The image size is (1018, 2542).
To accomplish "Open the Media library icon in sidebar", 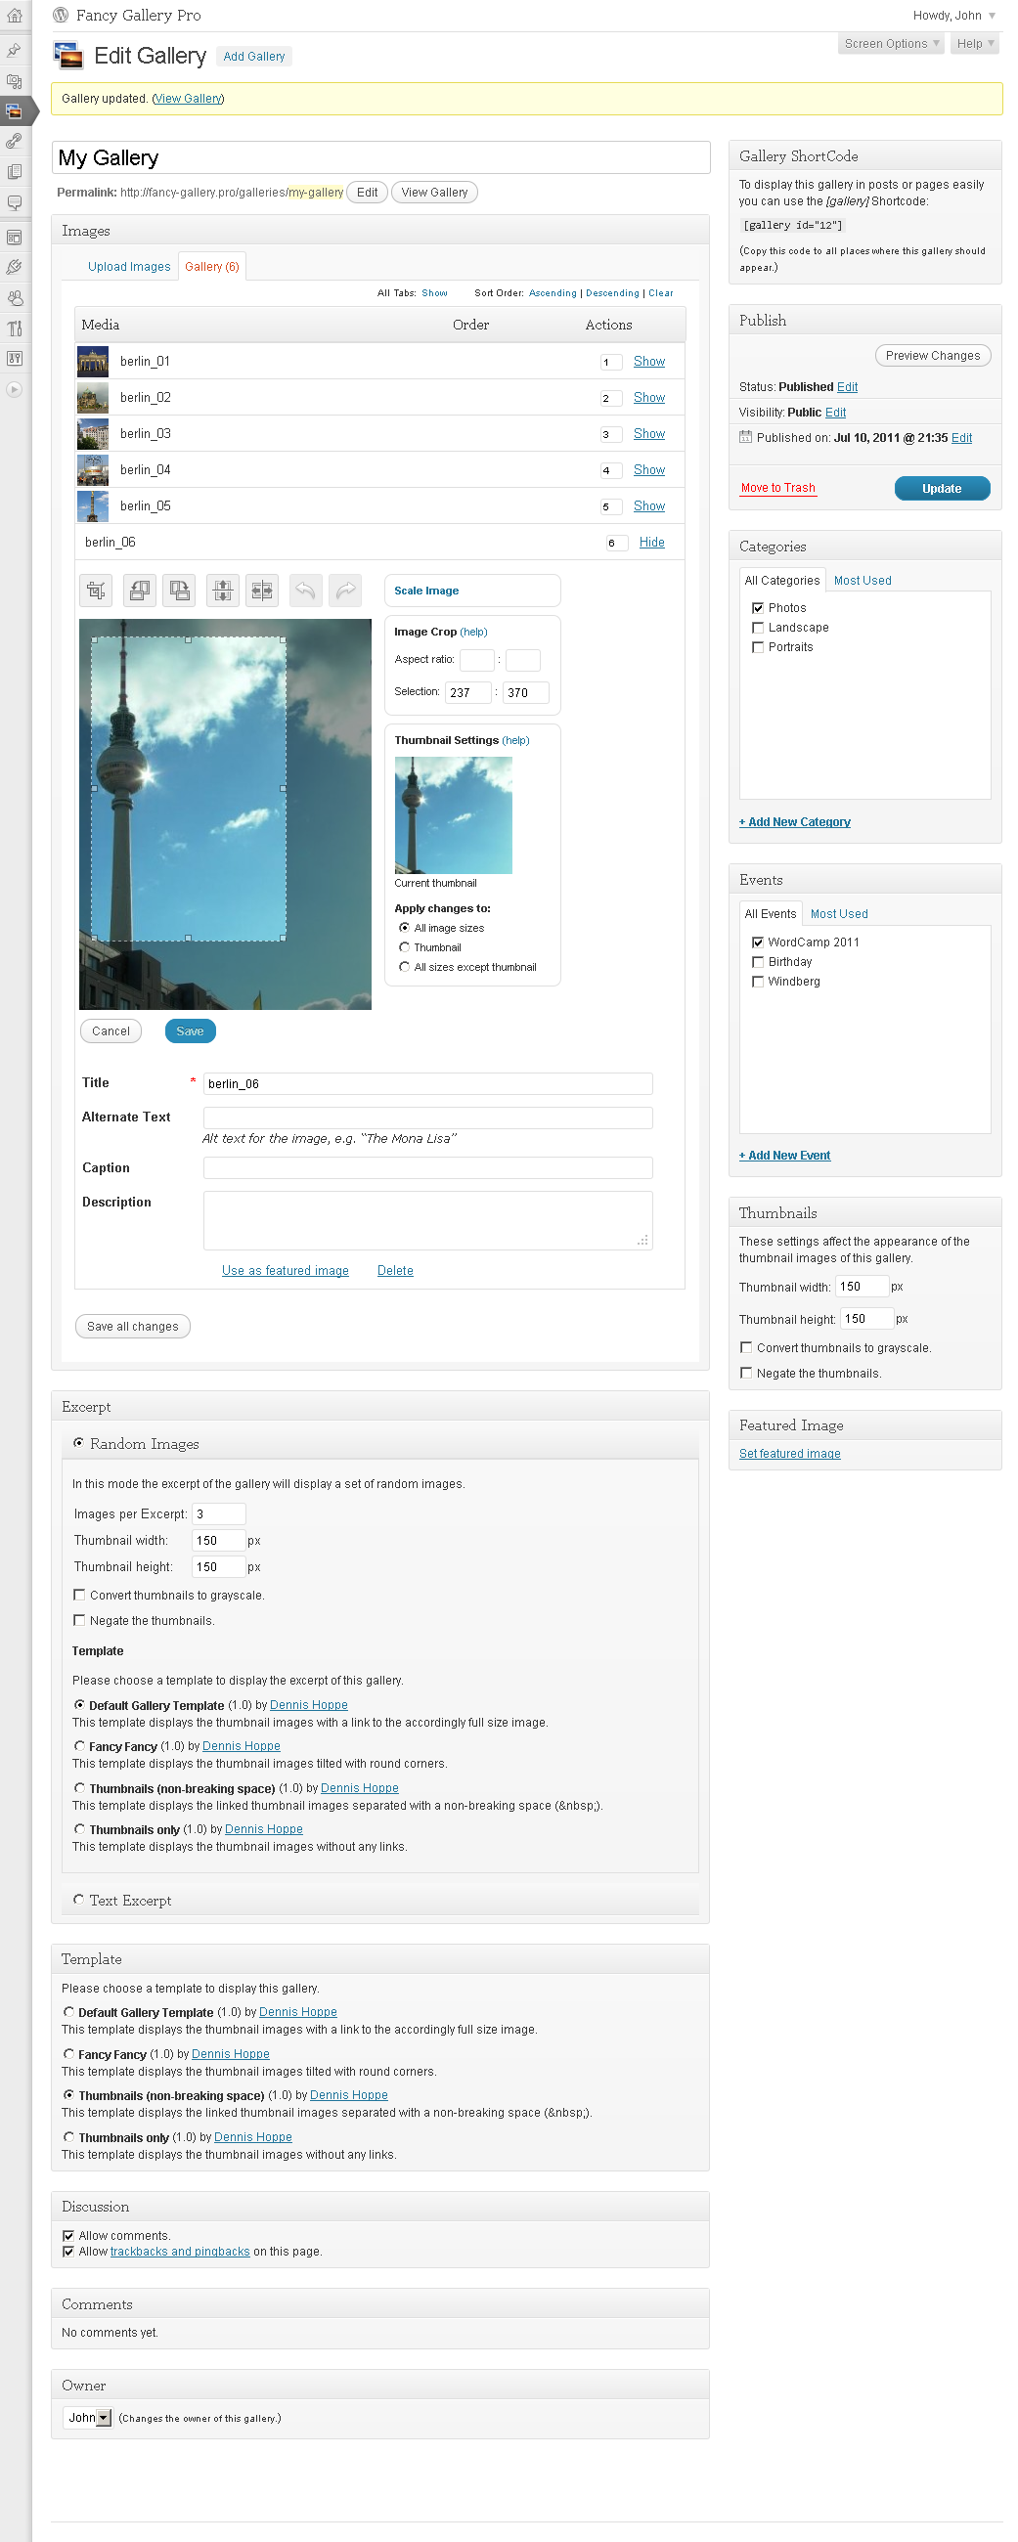I will click(14, 81).
